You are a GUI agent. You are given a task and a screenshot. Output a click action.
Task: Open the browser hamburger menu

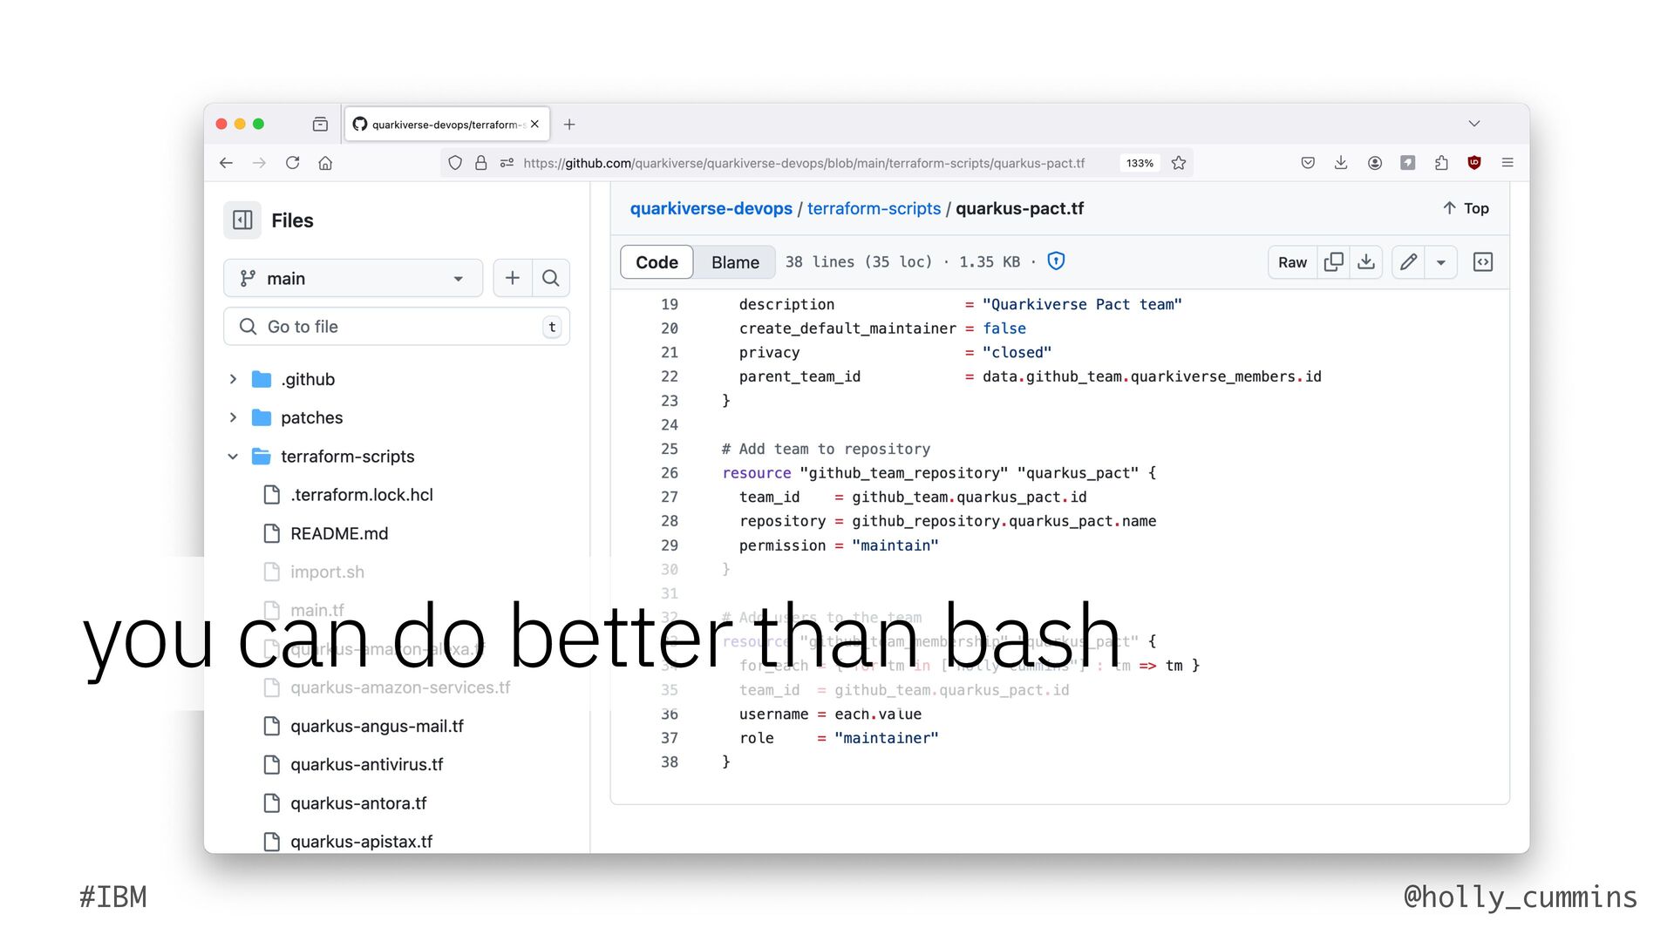pos(1507,163)
